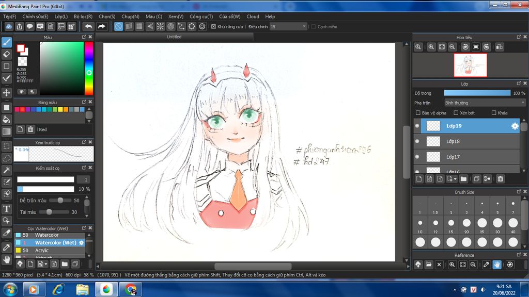
Task: Hide layer Lớp19 visibility dot
Action: click(x=417, y=126)
